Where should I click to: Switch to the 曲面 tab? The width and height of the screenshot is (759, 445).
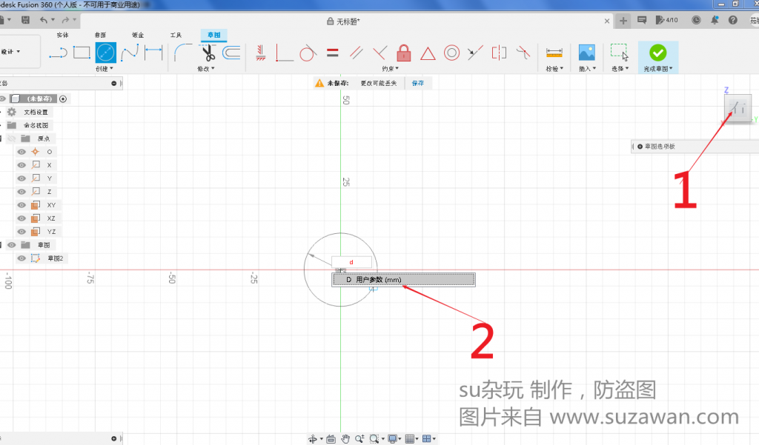point(100,35)
